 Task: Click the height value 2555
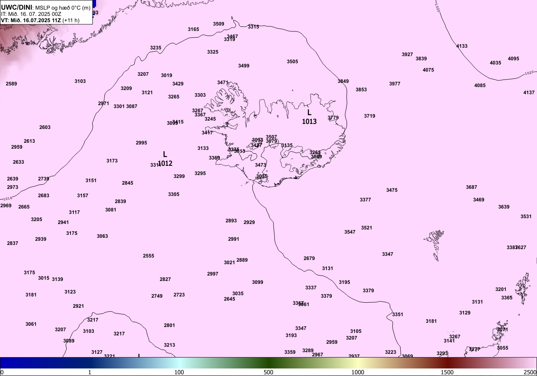(x=149, y=256)
